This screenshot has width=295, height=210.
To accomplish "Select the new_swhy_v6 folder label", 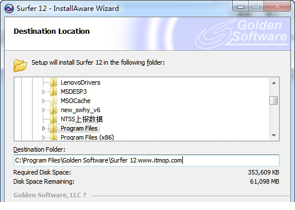I will pyautogui.click(x=81, y=110).
